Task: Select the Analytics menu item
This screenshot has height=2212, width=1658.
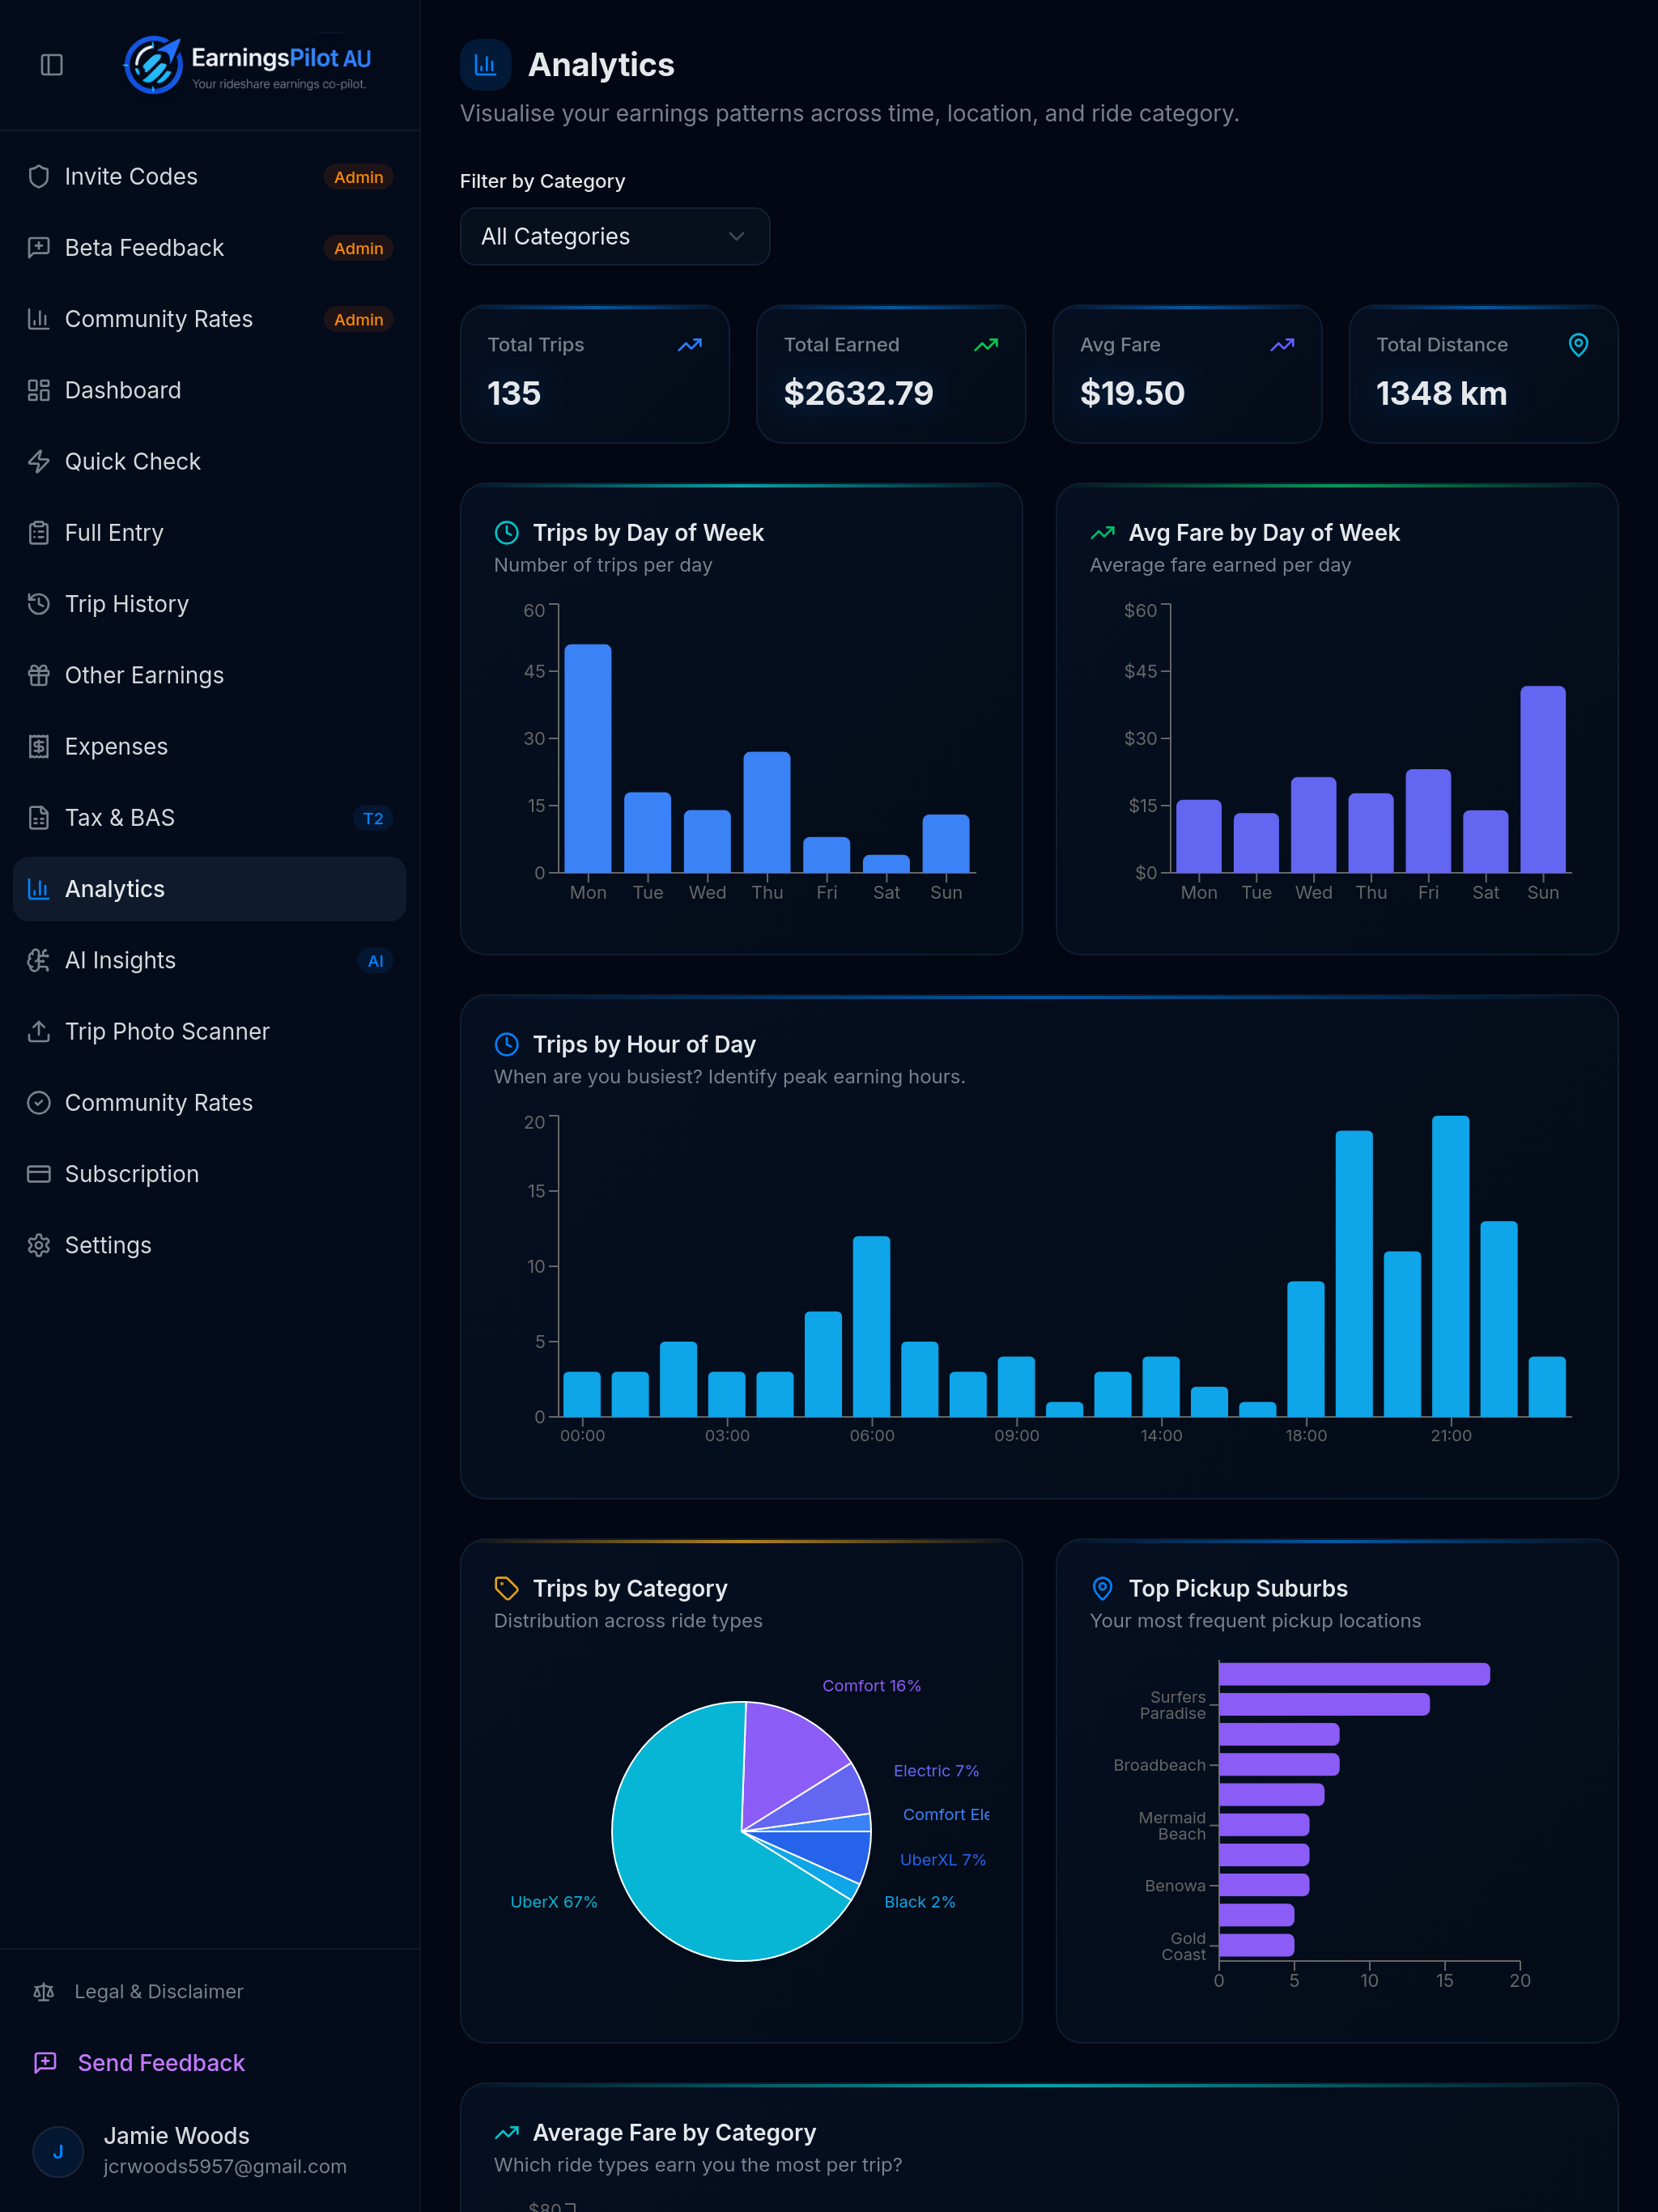Action: pos(210,889)
